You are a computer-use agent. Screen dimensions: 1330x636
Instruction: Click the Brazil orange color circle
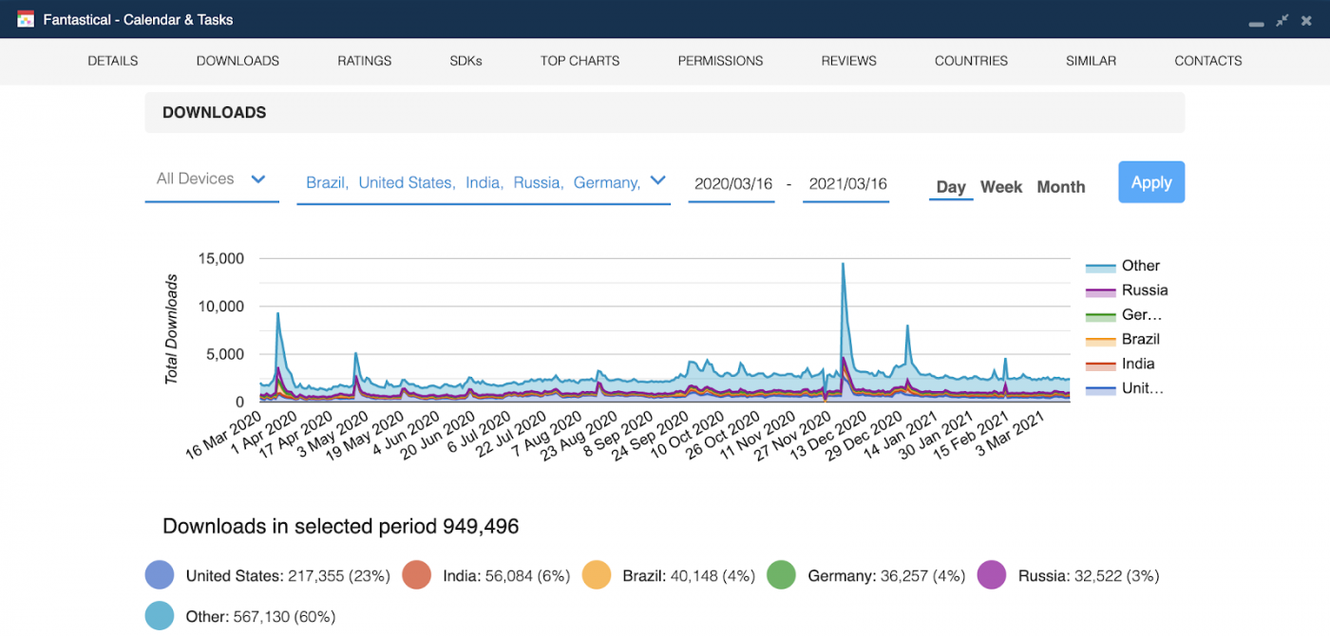(x=596, y=575)
